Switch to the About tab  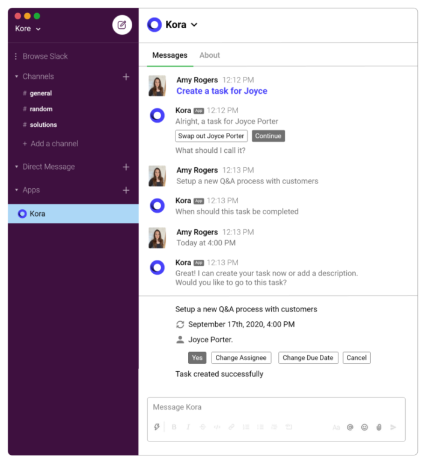click(210, 55)
